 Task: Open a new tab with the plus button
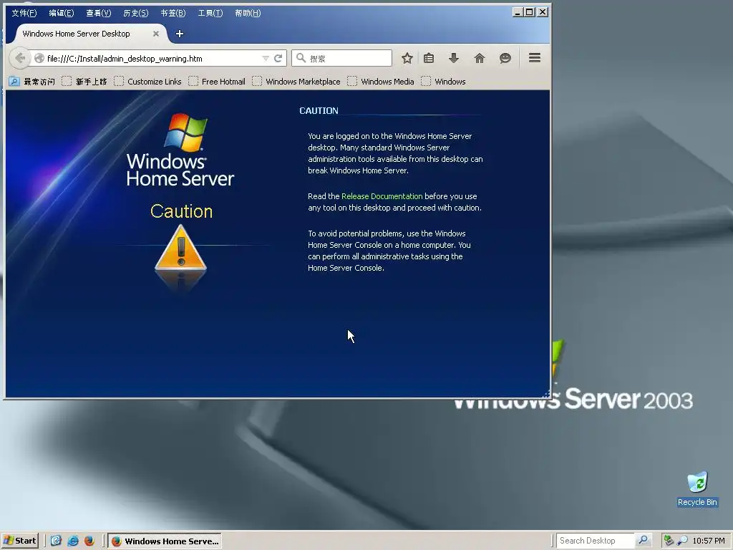(x=180, y=34)
